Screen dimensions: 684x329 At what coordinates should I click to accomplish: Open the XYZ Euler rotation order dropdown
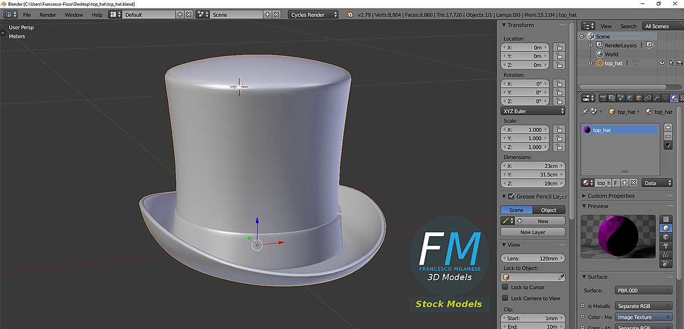click(x=532, y=110)
